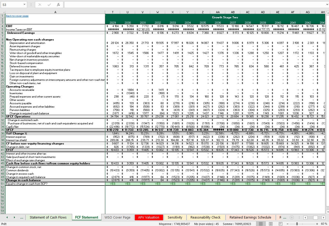Click the Moyenne average status value

pyautogui.click(x=174, y=224)
